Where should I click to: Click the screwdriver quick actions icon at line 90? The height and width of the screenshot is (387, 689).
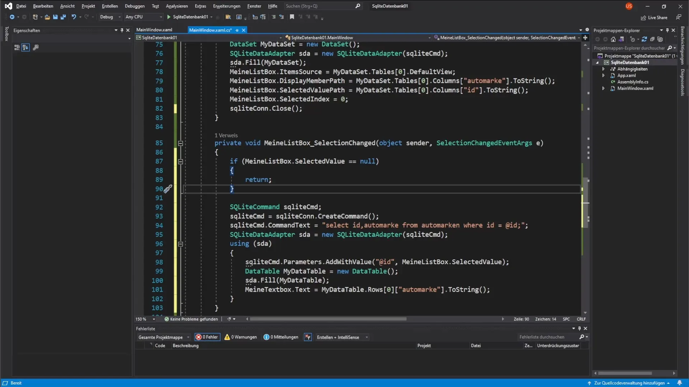[x=168, y=188]
